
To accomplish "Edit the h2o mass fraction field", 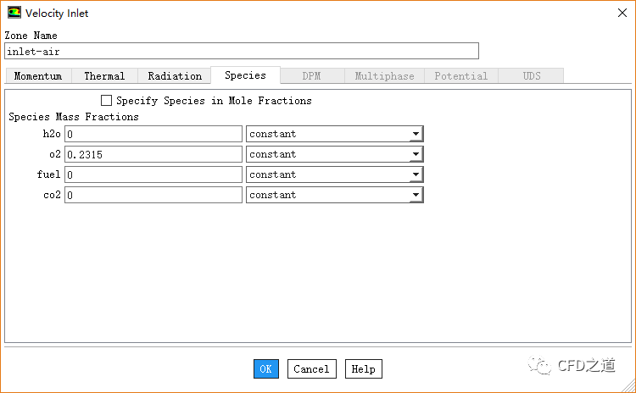I will click(153, 134).
